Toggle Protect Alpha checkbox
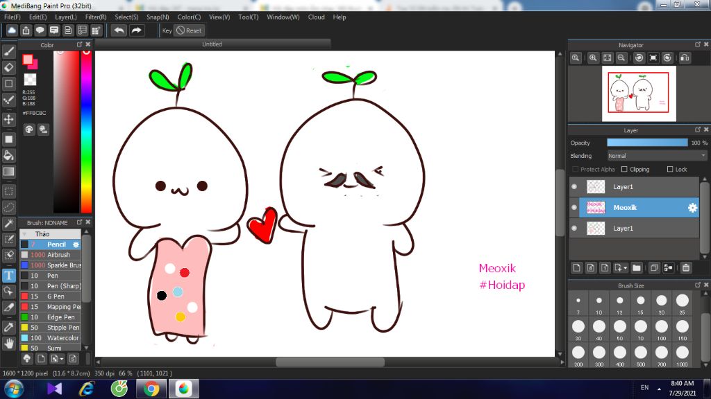The height and width of the screenshot is (399, 711). [x=576, y=169]
